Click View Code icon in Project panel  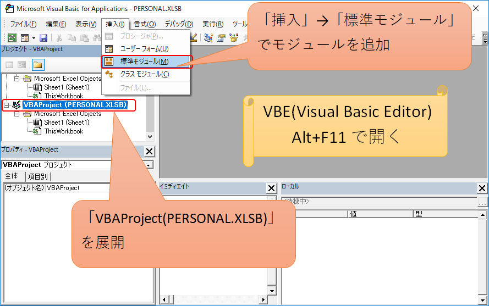tap(10, 65)
